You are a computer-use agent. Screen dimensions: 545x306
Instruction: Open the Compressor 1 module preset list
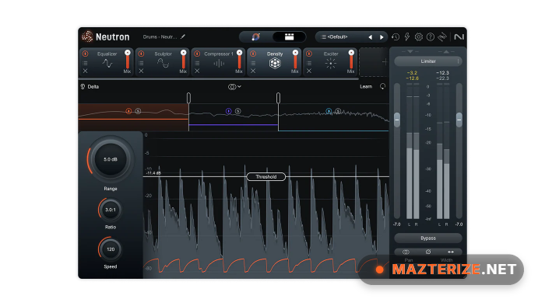point(197,63)
